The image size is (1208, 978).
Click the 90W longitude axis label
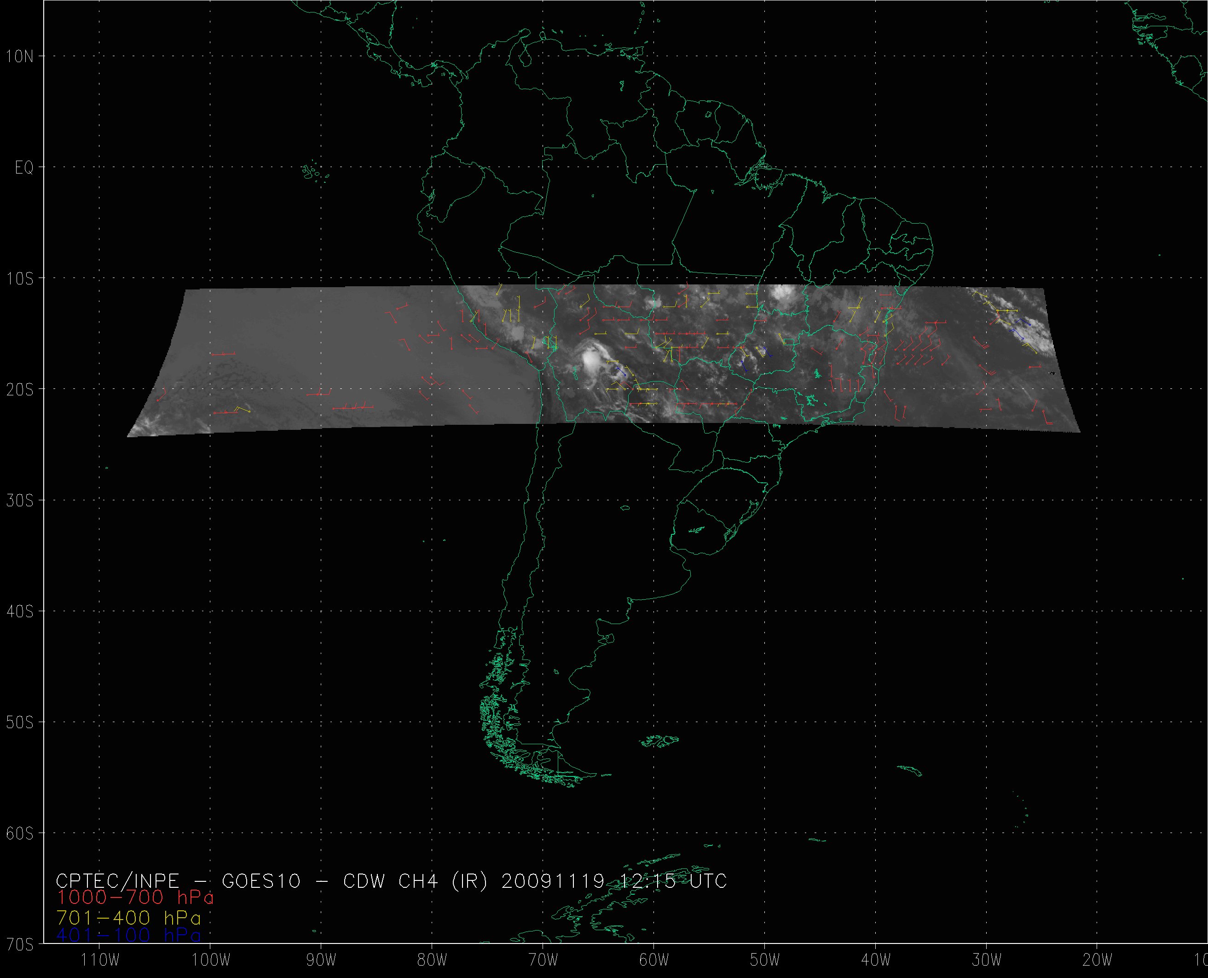(321, 960)
